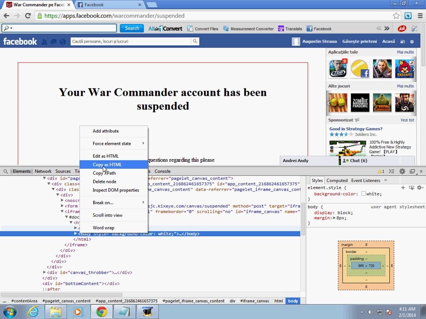The height and width of the screenshot is (319, 426).
Task: Click the Facebook search magnifier button
Action: (x=195, y=41)
